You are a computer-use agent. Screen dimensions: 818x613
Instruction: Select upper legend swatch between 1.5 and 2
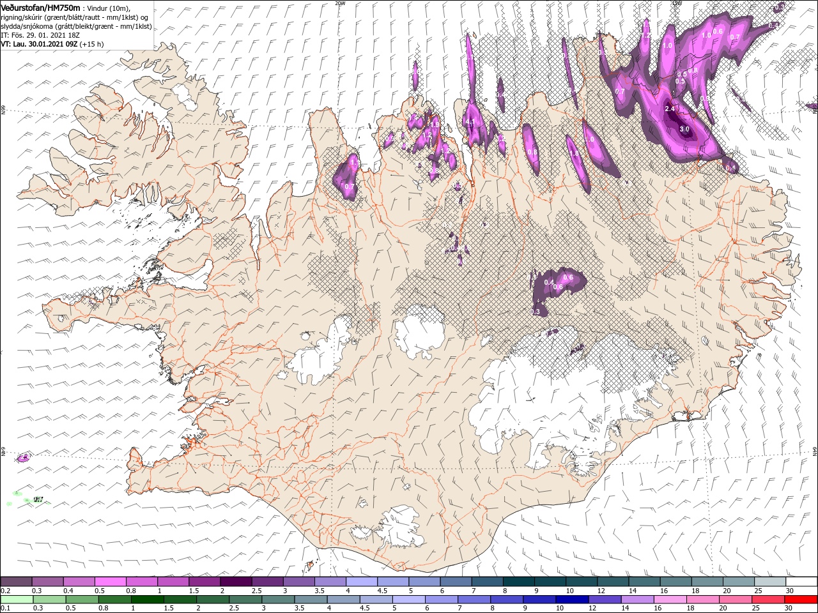pos(204,581)
